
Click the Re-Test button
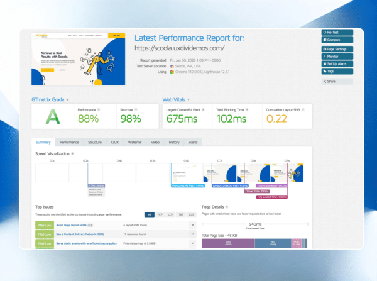(337, 32)
